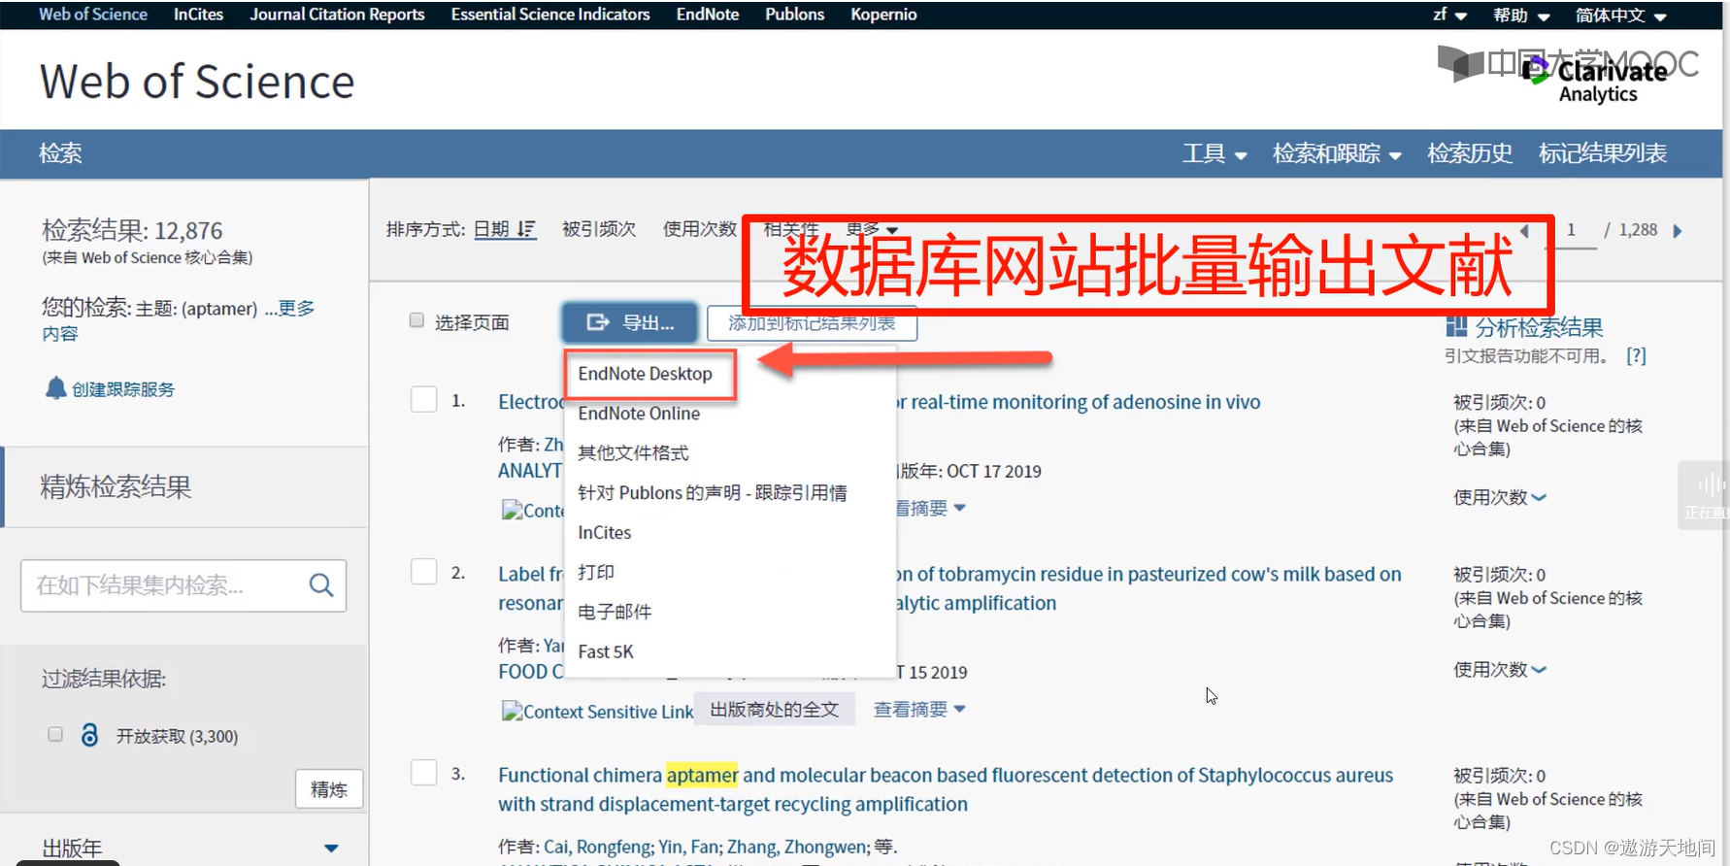Go to next results page arrow

point(1677,230)
